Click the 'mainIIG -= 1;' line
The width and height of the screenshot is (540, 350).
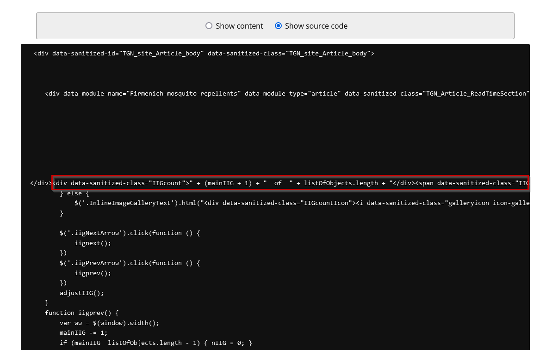83,333
